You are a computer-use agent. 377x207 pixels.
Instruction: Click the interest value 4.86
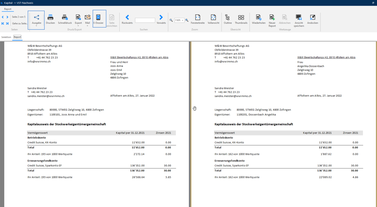click(x=355, y=177)
